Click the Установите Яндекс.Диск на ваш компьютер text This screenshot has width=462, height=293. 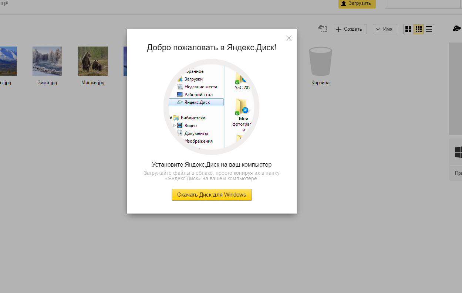point(212,164)
